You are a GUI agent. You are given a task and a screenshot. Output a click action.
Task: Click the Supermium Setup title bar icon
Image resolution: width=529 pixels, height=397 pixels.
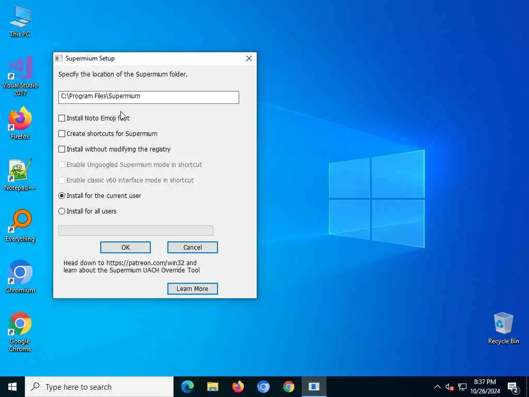59,58
